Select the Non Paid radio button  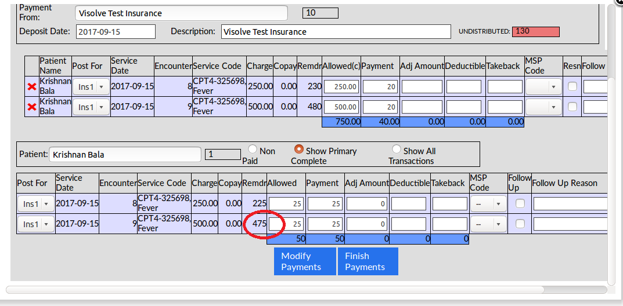point(253,150)
